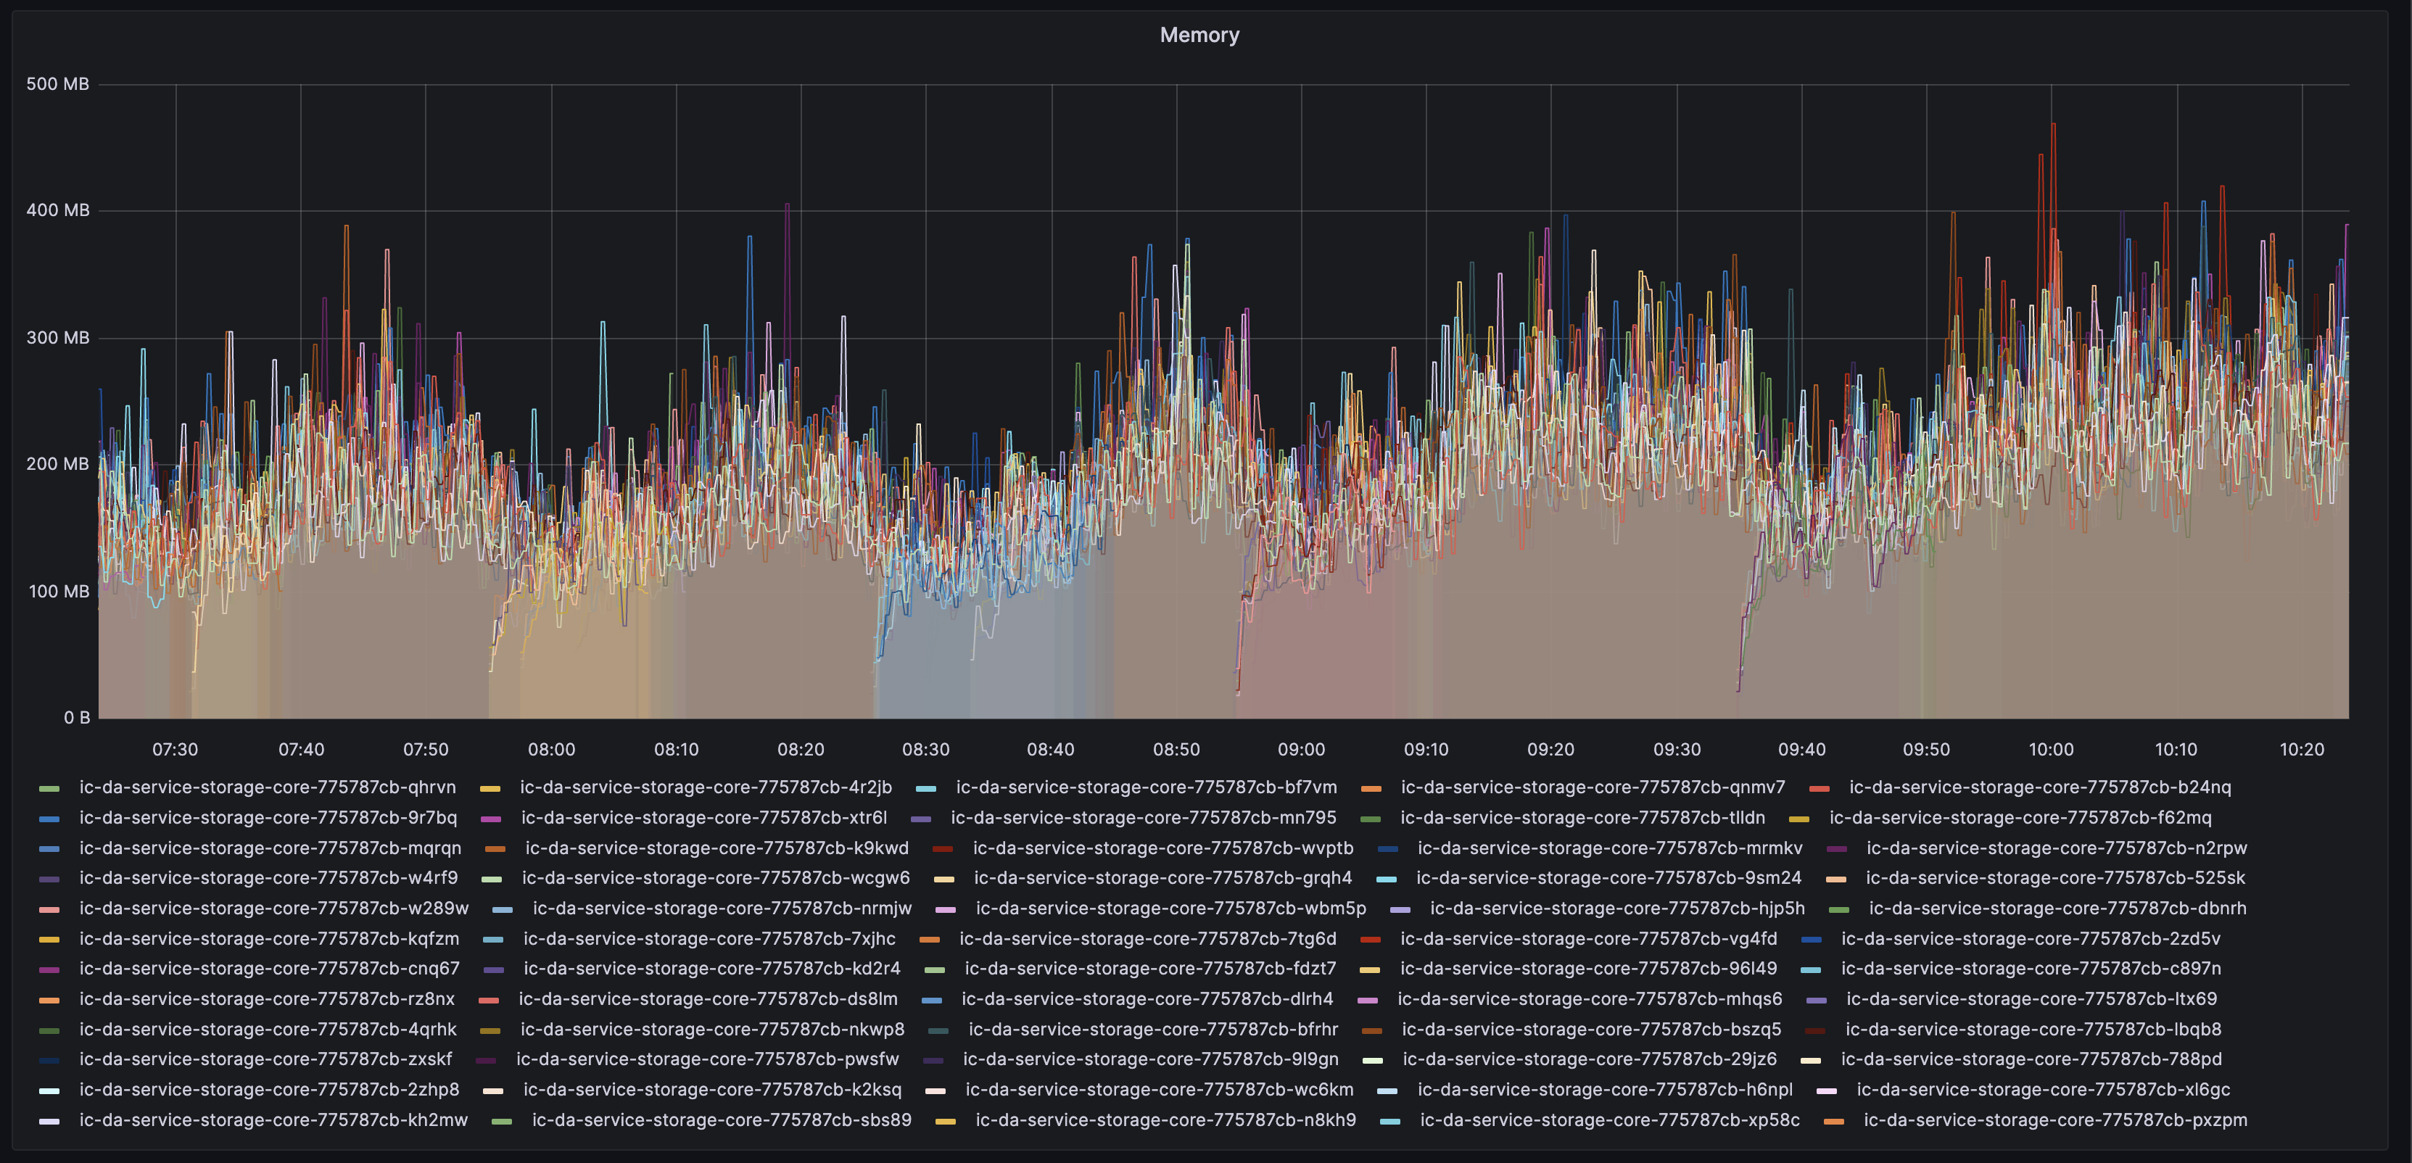Click the series icon for ic-da-service-storage-core-775787cb-kh2mw
2412x1163 pixels.
(48, 1119)
